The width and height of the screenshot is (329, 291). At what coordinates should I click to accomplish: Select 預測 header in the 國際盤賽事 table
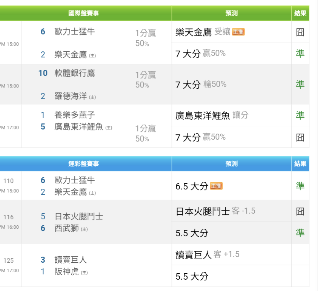231,13
